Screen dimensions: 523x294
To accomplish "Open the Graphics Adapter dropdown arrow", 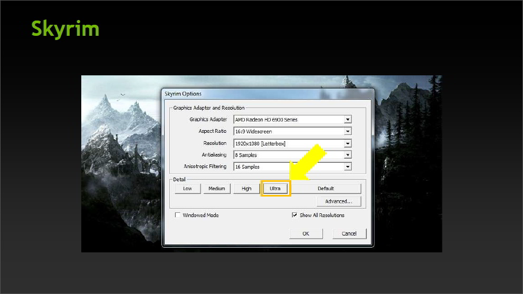I will pyautogui.click(x=348, y=119).
